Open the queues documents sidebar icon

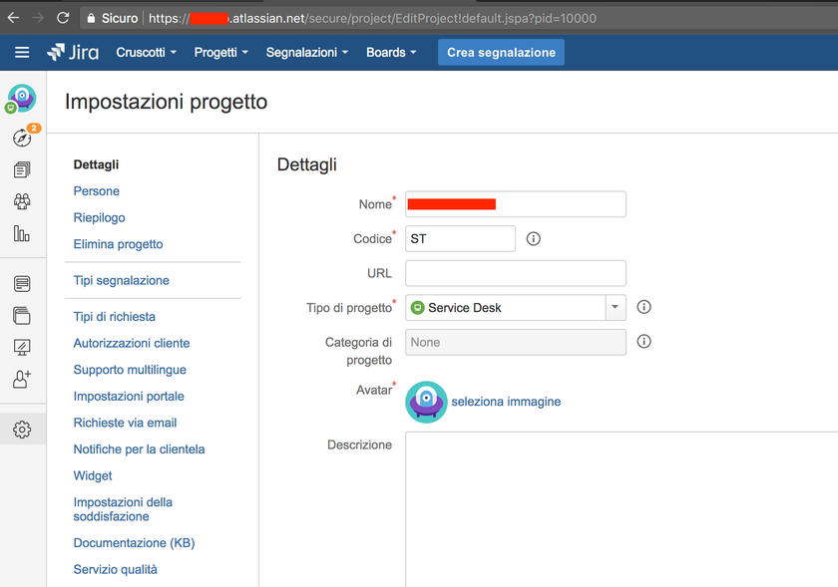22,169
